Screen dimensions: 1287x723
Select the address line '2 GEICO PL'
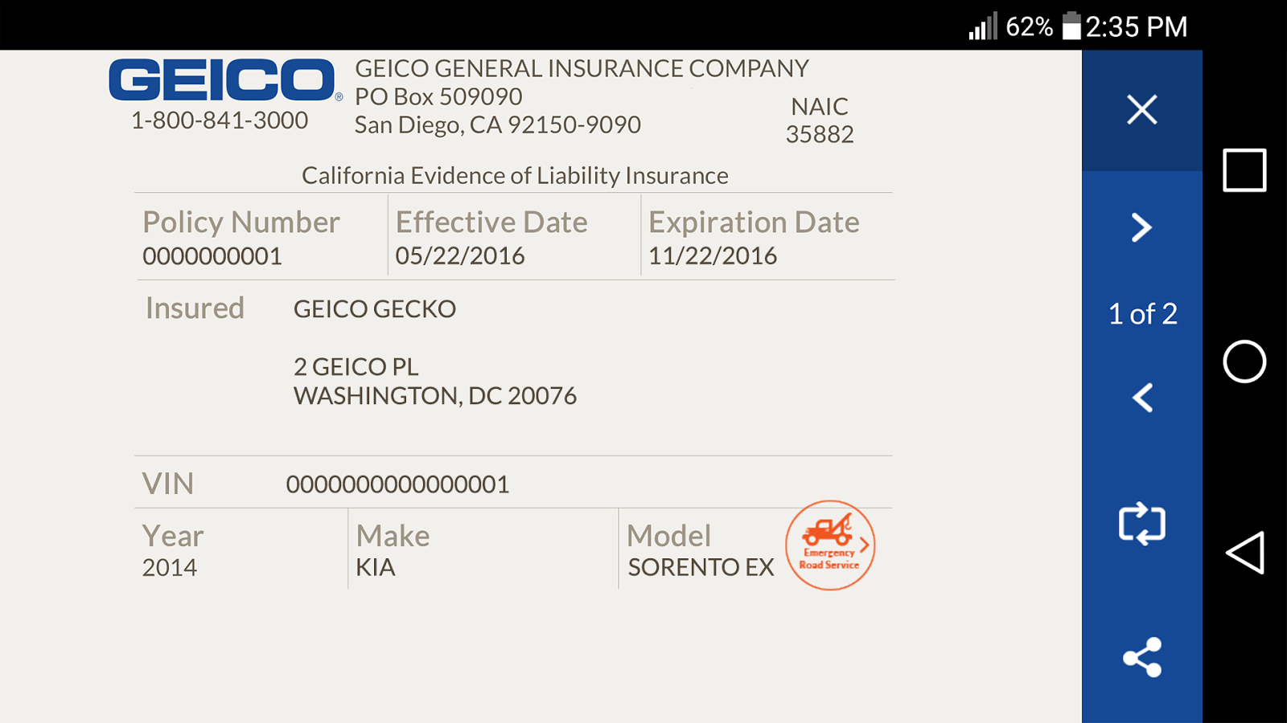coord(356,367)
